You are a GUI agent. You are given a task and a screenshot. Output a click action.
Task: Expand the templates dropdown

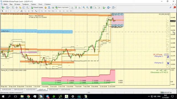pos(115,7)
